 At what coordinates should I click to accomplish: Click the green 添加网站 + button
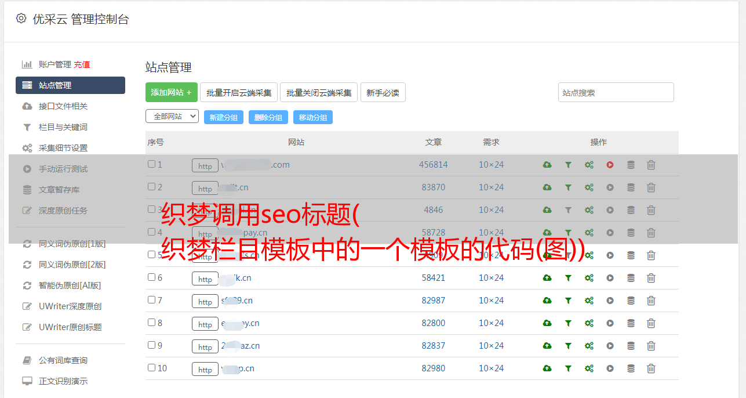172,92
